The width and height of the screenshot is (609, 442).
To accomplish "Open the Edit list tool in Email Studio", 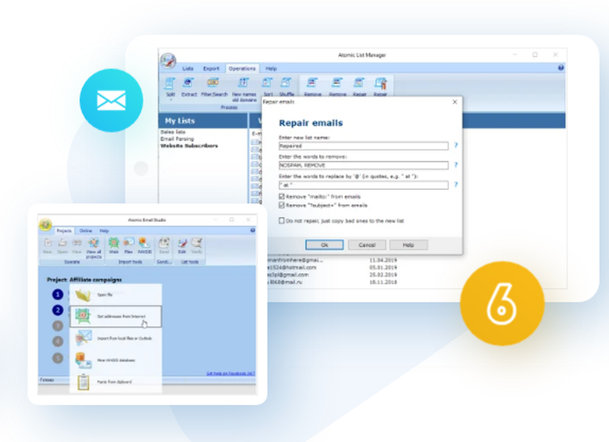I will coord(181,245).
